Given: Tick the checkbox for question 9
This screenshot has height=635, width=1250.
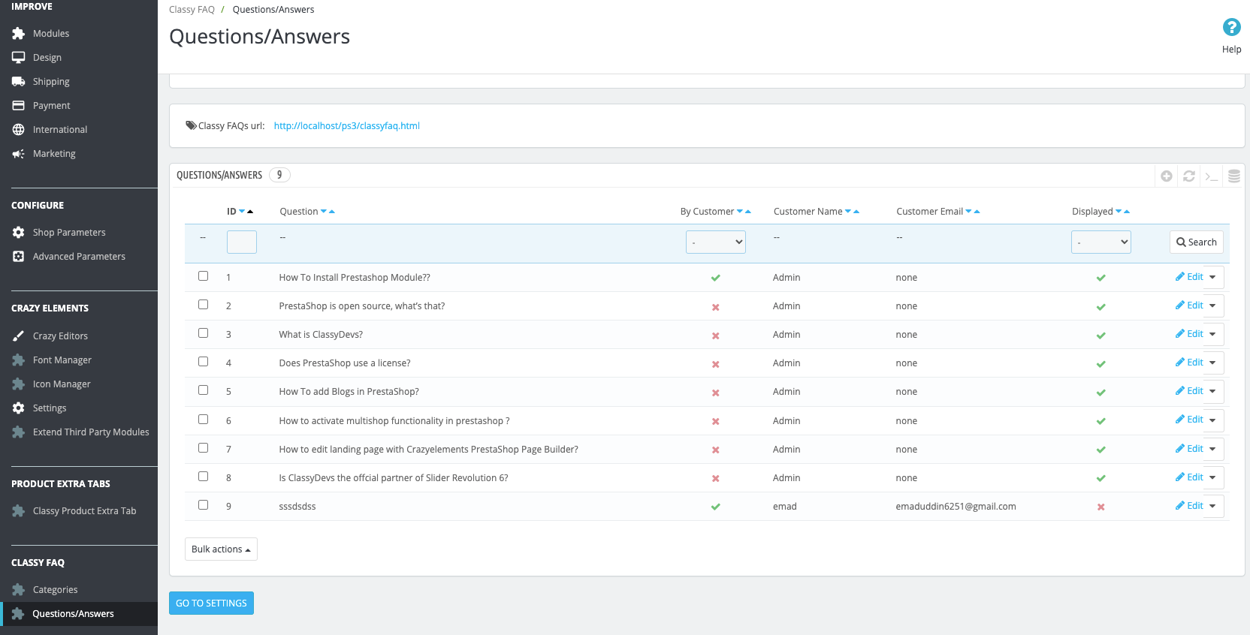Looking at the screenshot, I should pyautogui.click(x=203, y=505).
